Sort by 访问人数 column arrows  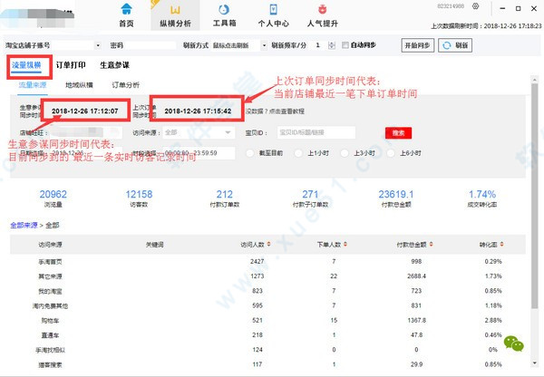click(268, 245)
